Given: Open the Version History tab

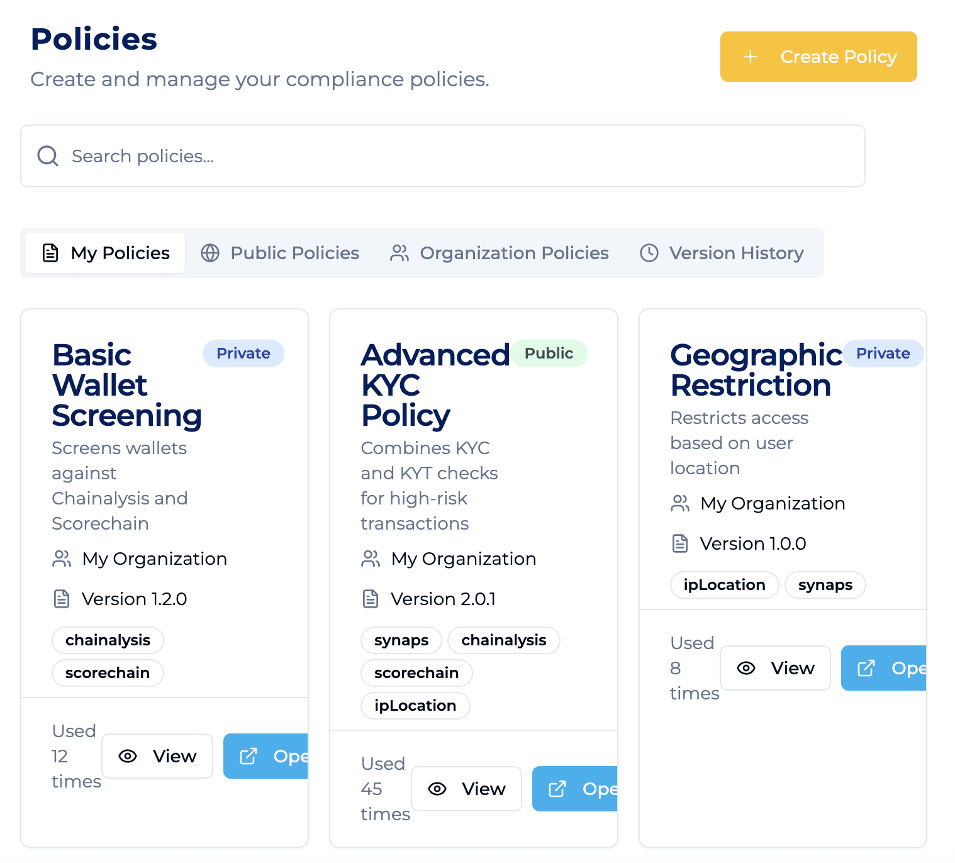Looking at the screenshot, I should (x=722, y=253).
